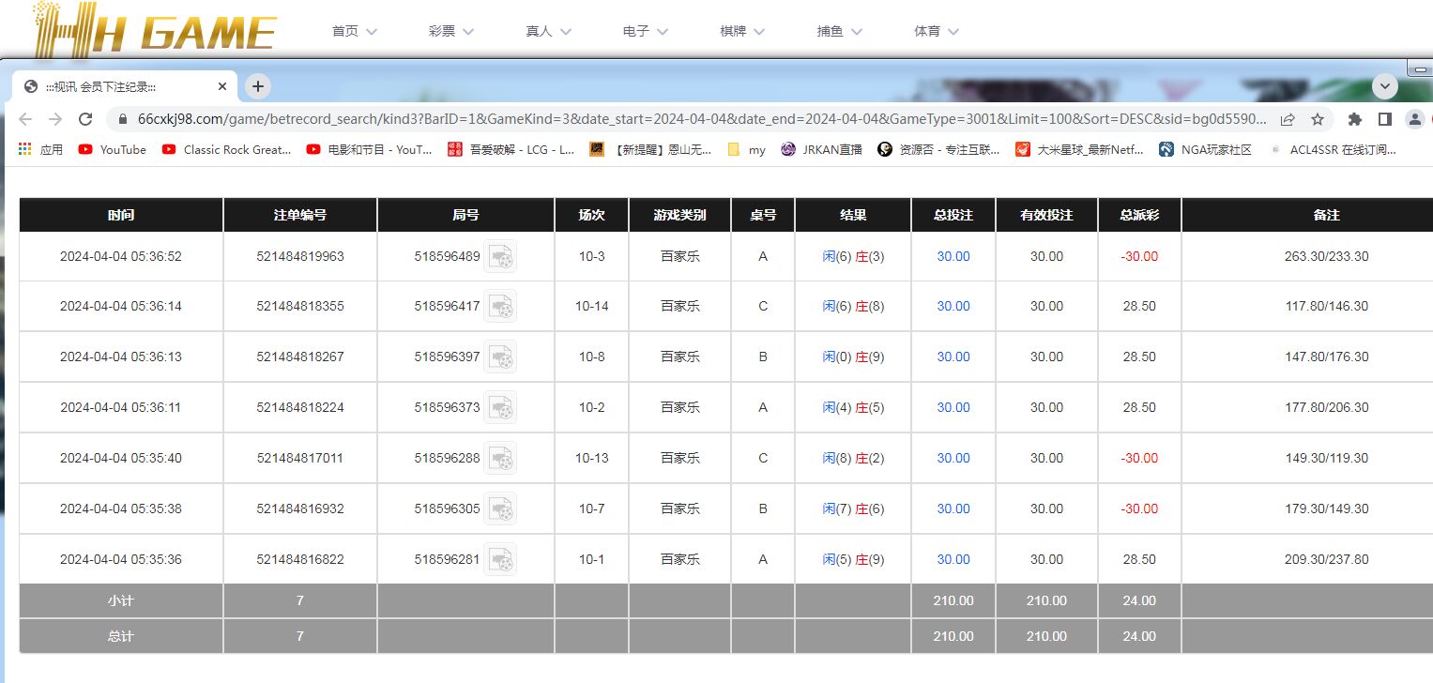Open video replay for round 518596288
This screenshot has height=683, width=1433.
pos(500,458)
